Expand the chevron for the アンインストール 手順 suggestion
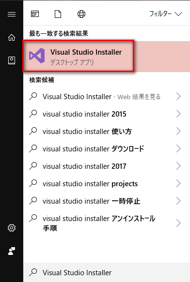The width and height of the screenshot is (190, 282). [x=178, y=223]
